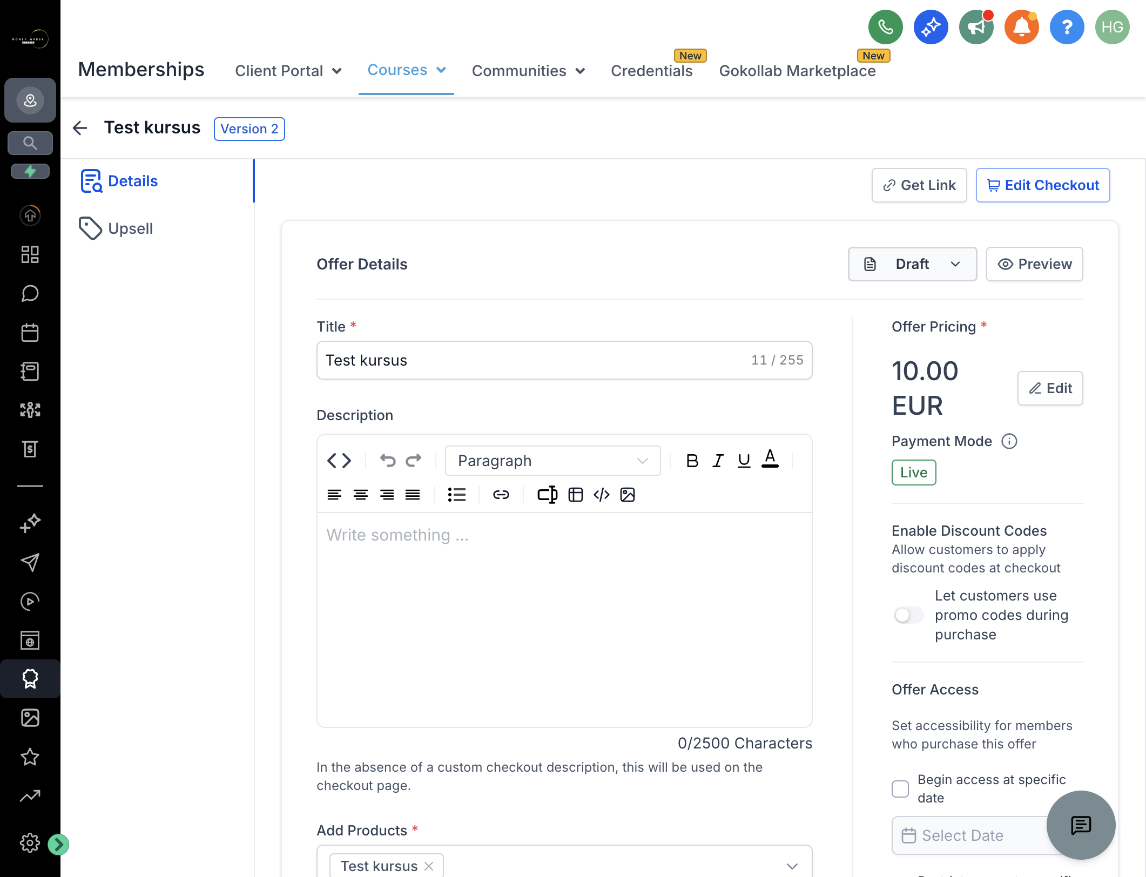Screen dimensions: 1146x877
Task: Click the bulleted list icon
Action: tap(456, 495)
